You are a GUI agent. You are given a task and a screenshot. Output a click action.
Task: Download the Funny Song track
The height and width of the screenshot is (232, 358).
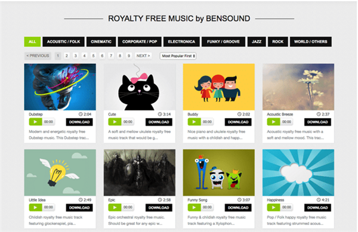tap(238, 208)
